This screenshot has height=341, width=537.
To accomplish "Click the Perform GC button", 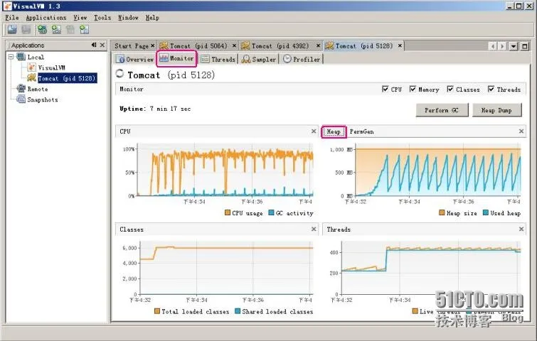I will [x=442, y=110].
